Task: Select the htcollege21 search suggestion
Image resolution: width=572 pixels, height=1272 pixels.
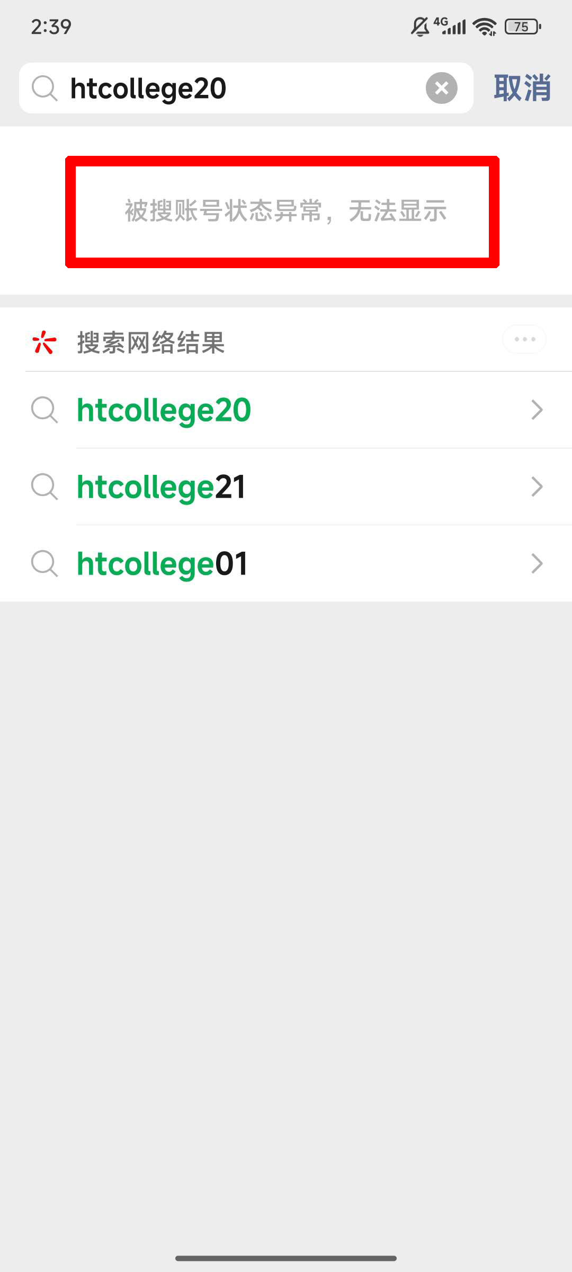Action: pos(162,487)
